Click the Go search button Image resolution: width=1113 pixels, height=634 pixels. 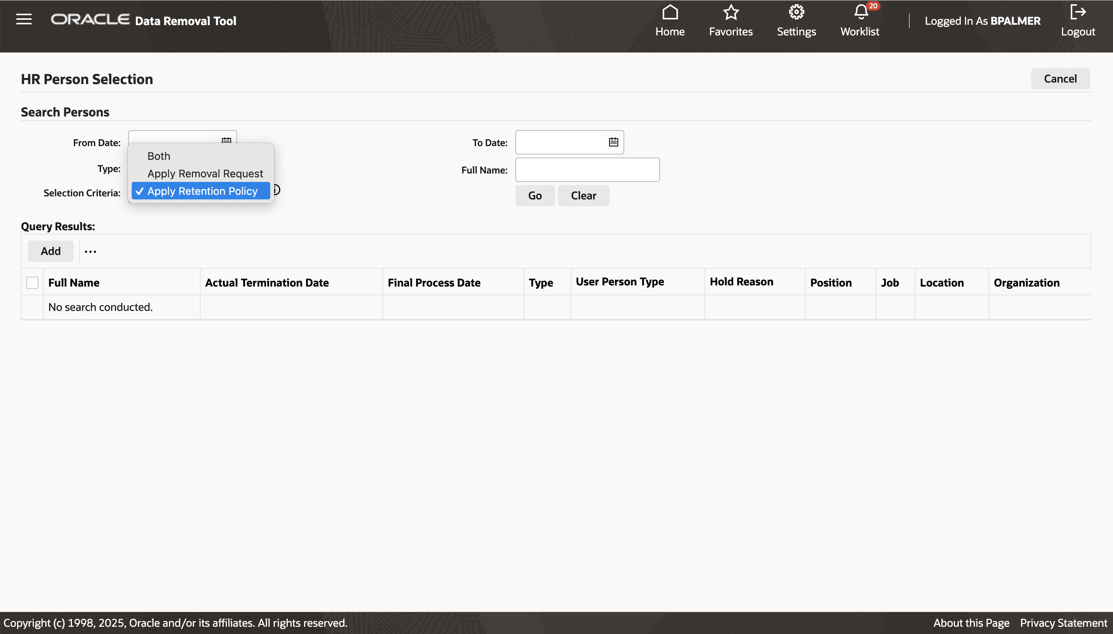(535, 196)
